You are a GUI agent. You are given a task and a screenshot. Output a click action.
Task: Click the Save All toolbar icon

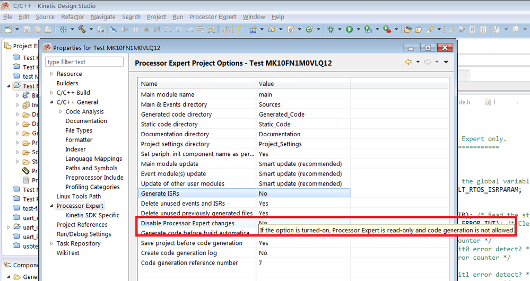[37, 30]
